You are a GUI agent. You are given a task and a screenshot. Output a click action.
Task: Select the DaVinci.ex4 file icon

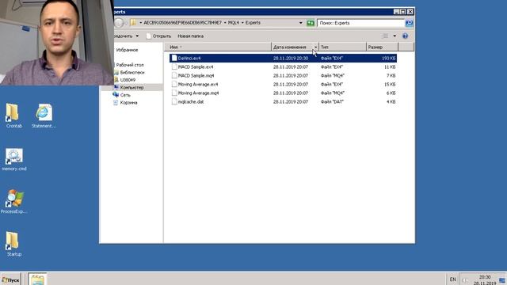[174, 58]
